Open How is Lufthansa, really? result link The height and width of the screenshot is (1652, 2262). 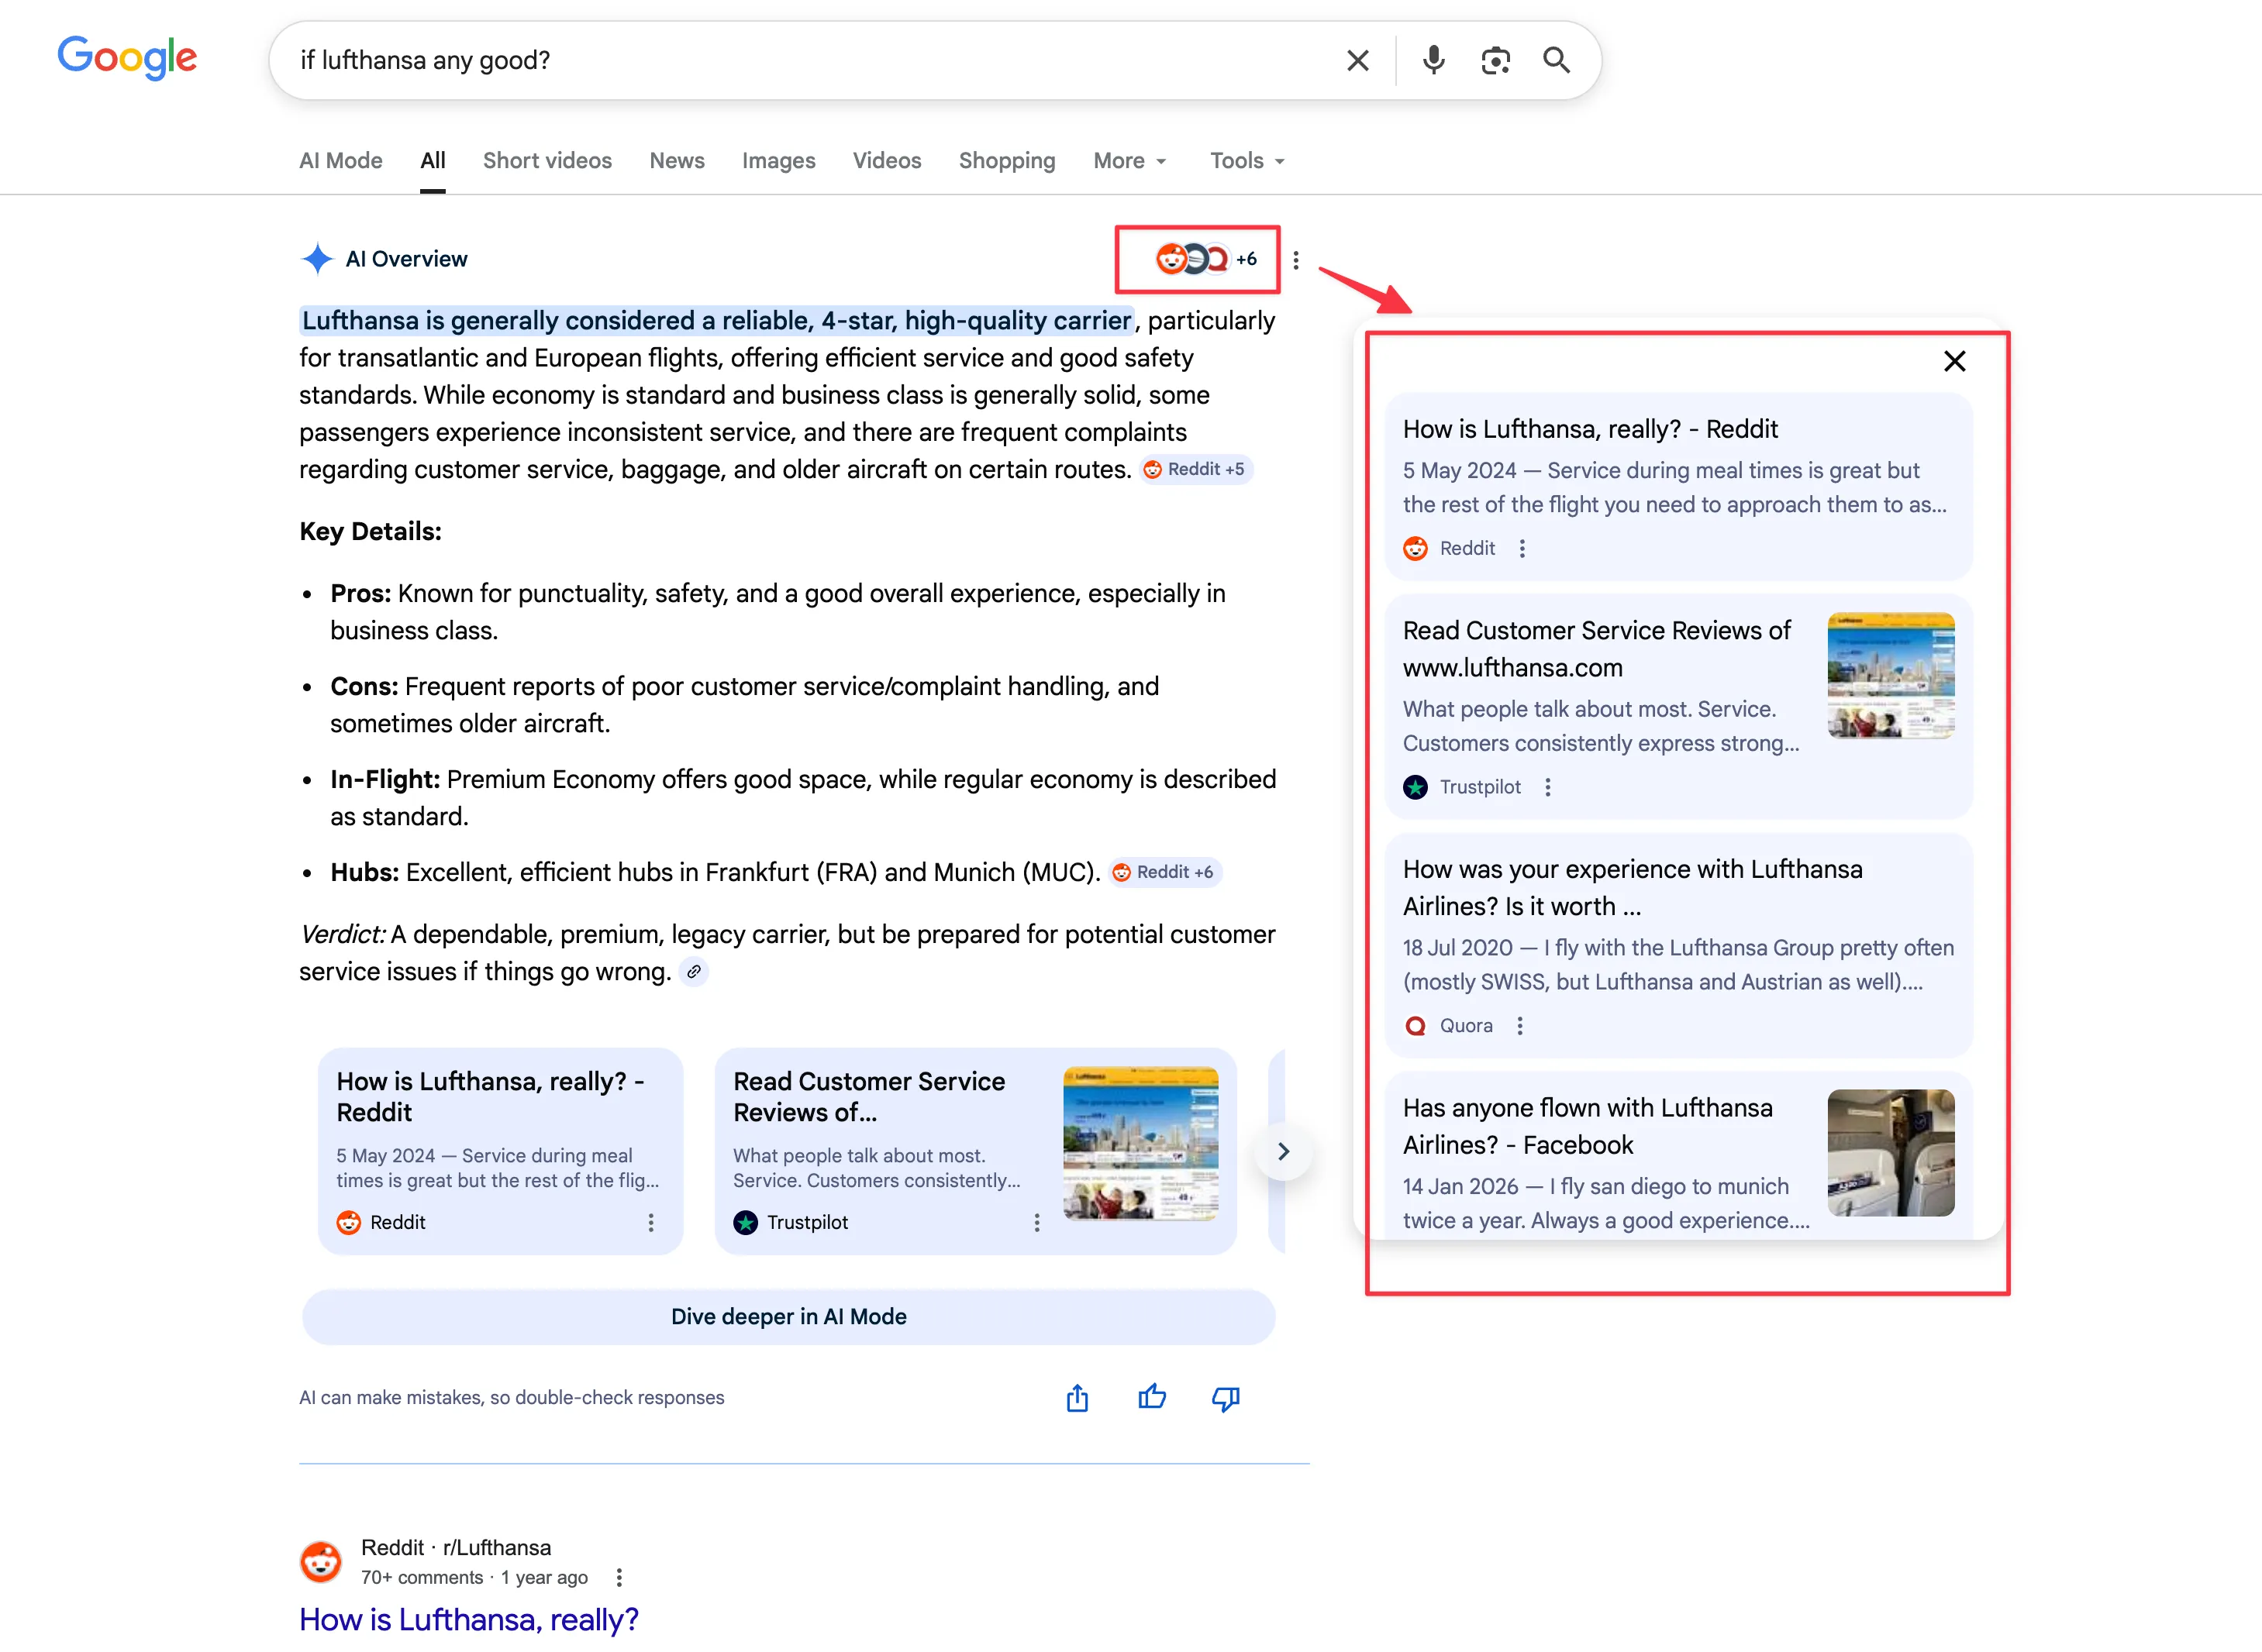(x=468, y=1618)
